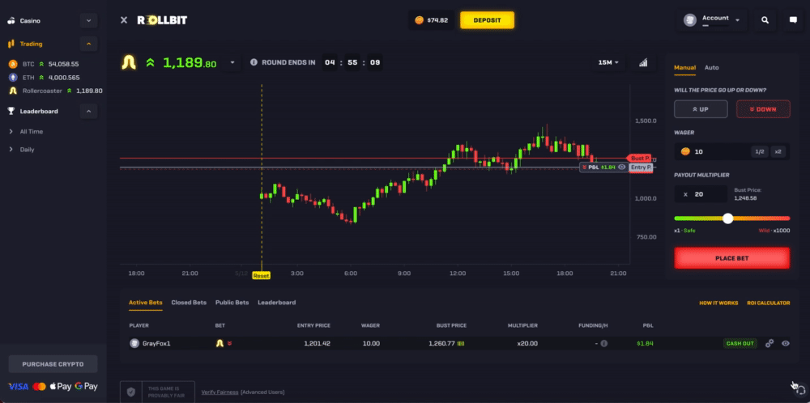Image resolution: width=810 pixels, height=403 pixels.
Task: Open the Active Bets tab
Action: click(146, 303)
